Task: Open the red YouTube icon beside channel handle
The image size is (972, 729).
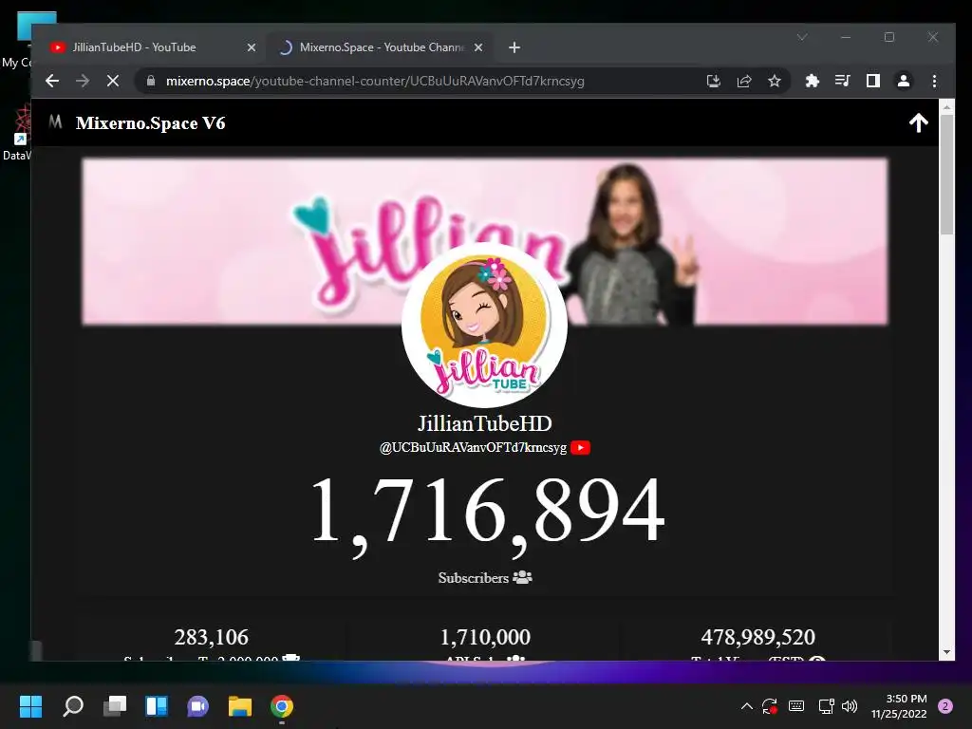Action: 580,448
